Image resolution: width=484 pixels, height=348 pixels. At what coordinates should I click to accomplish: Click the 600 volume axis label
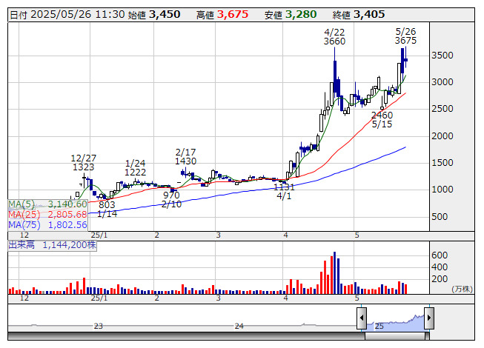coord(440,255)
